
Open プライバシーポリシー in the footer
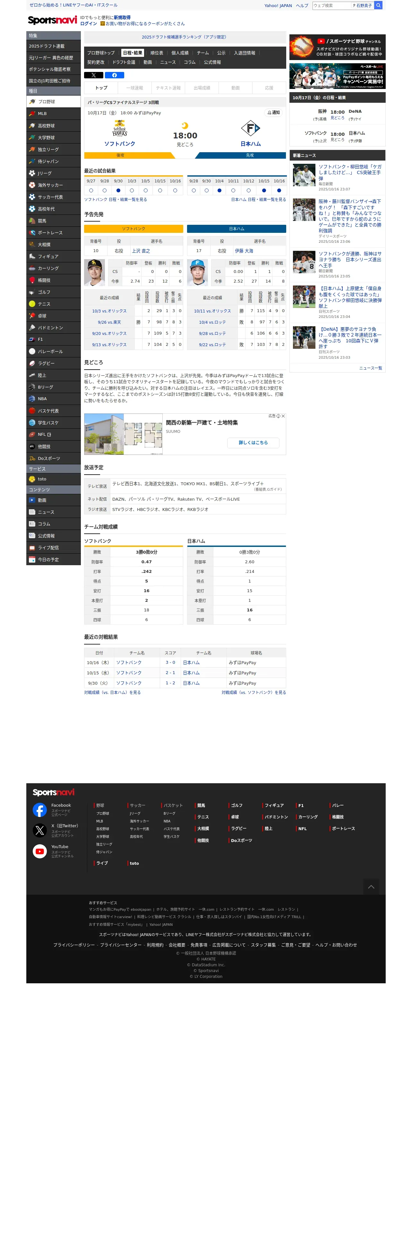(74, 945)
